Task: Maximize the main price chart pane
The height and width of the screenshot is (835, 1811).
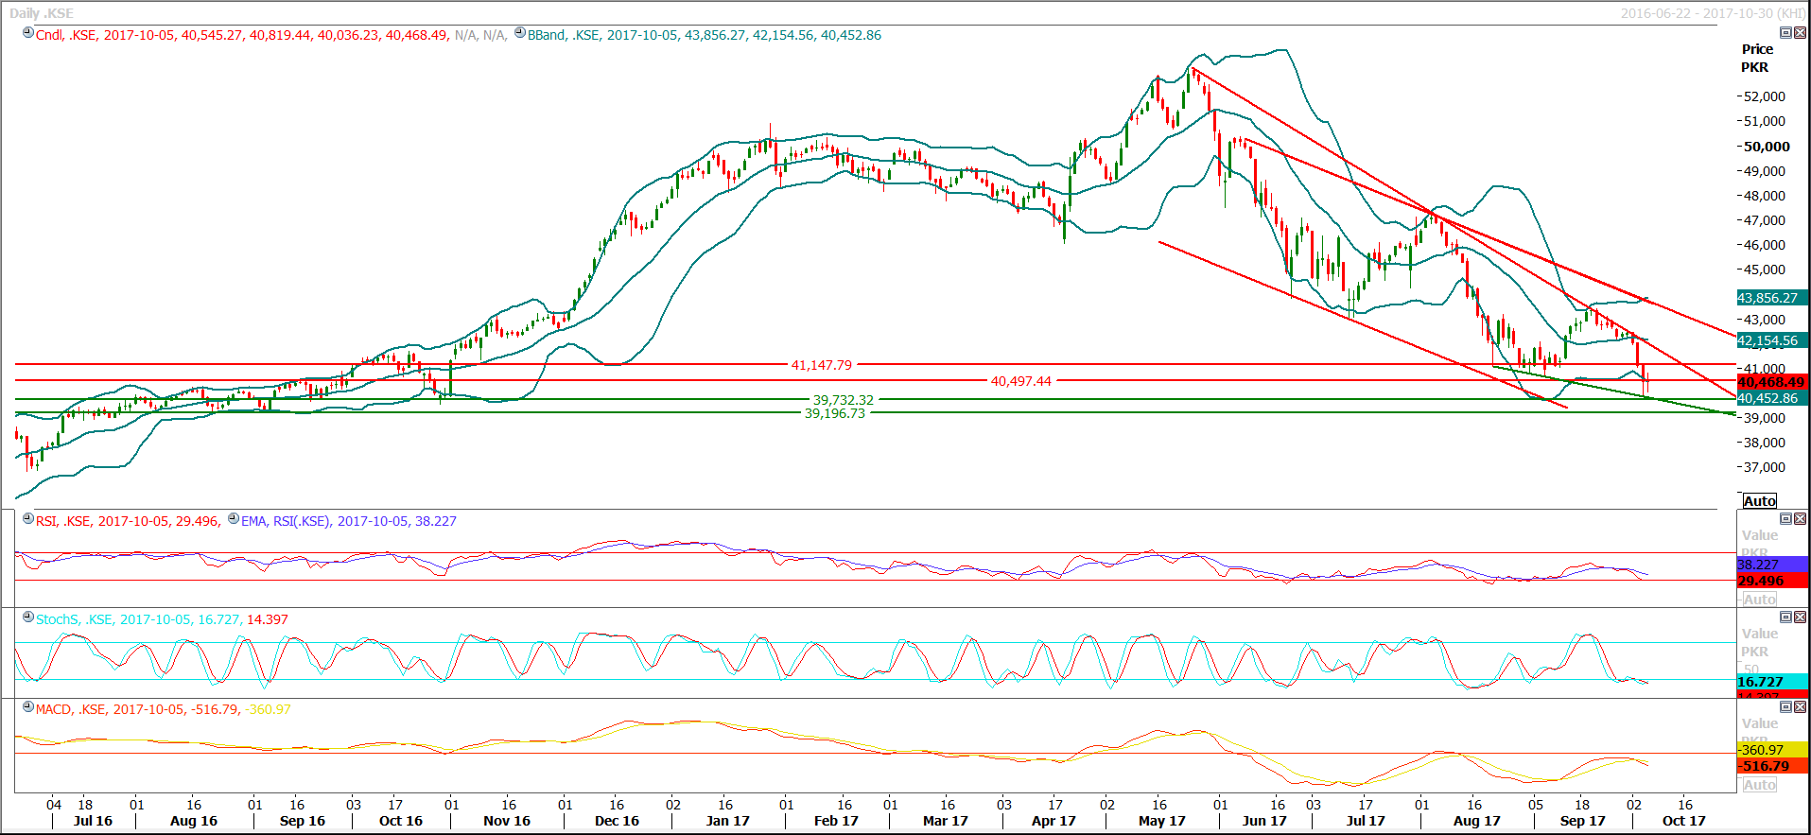Action: pyautogui.click(x=1785, y=33)
